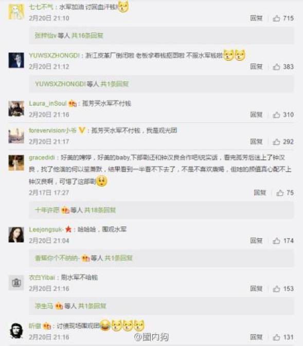Like Leejongsuk's comment with 174 likes

tap(276, 241)
